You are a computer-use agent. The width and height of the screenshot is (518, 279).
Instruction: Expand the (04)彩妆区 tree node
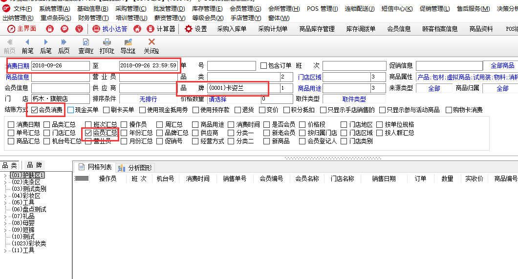(5, 196)
